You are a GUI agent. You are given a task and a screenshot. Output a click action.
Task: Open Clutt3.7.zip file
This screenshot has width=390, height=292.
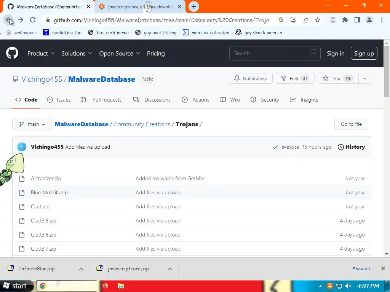[43, 249]
